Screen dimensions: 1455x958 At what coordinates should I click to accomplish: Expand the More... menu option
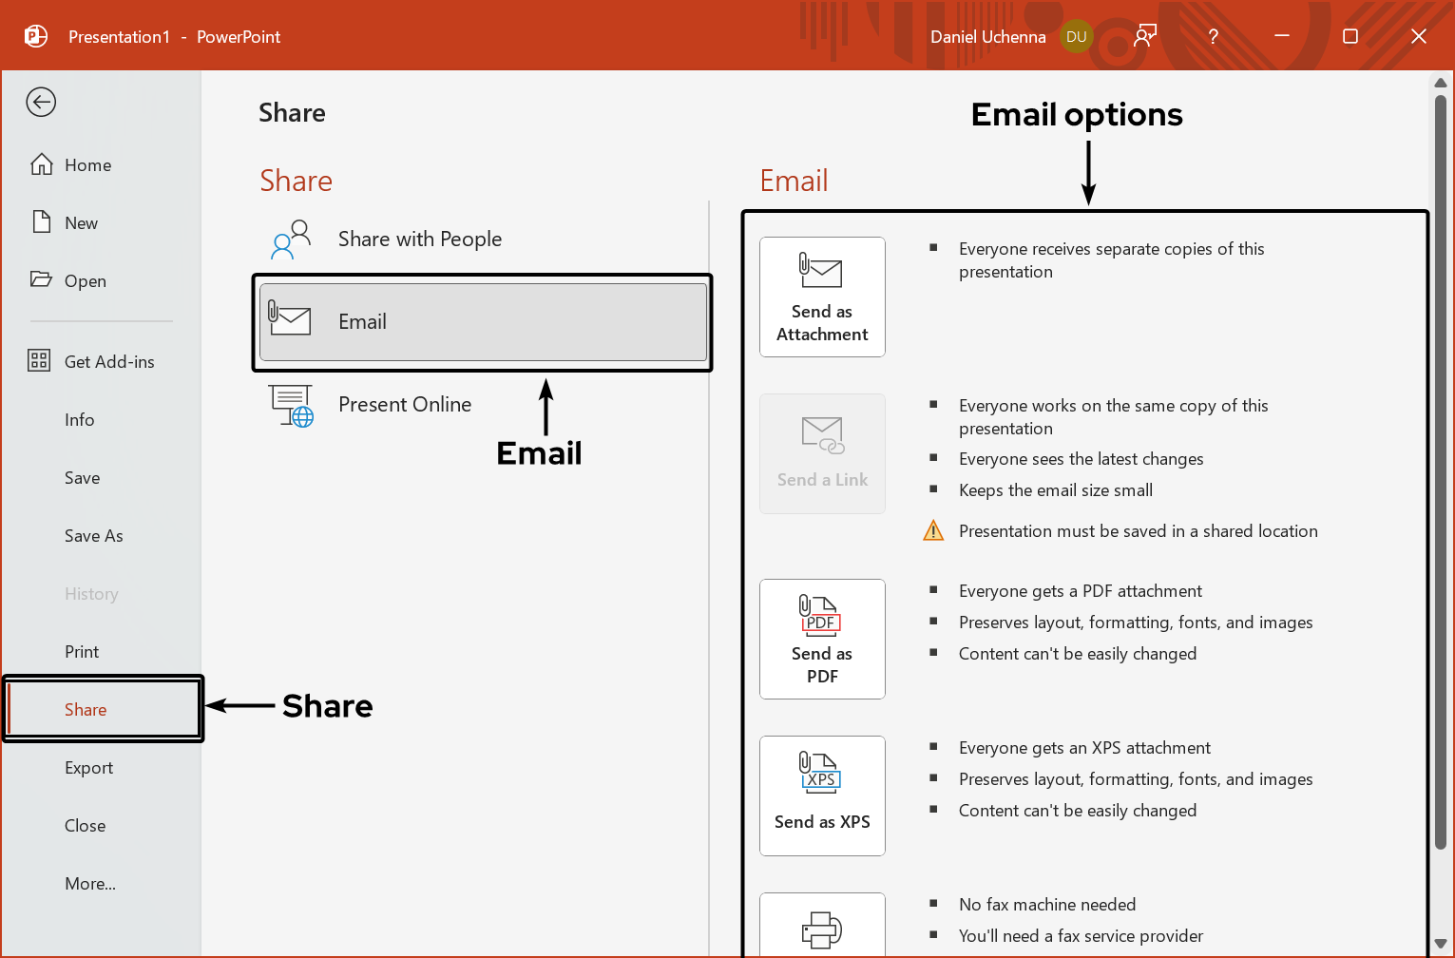coord(90,883)
